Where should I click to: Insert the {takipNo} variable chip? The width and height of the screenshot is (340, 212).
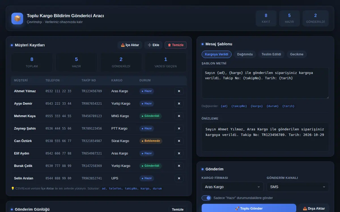239,106
